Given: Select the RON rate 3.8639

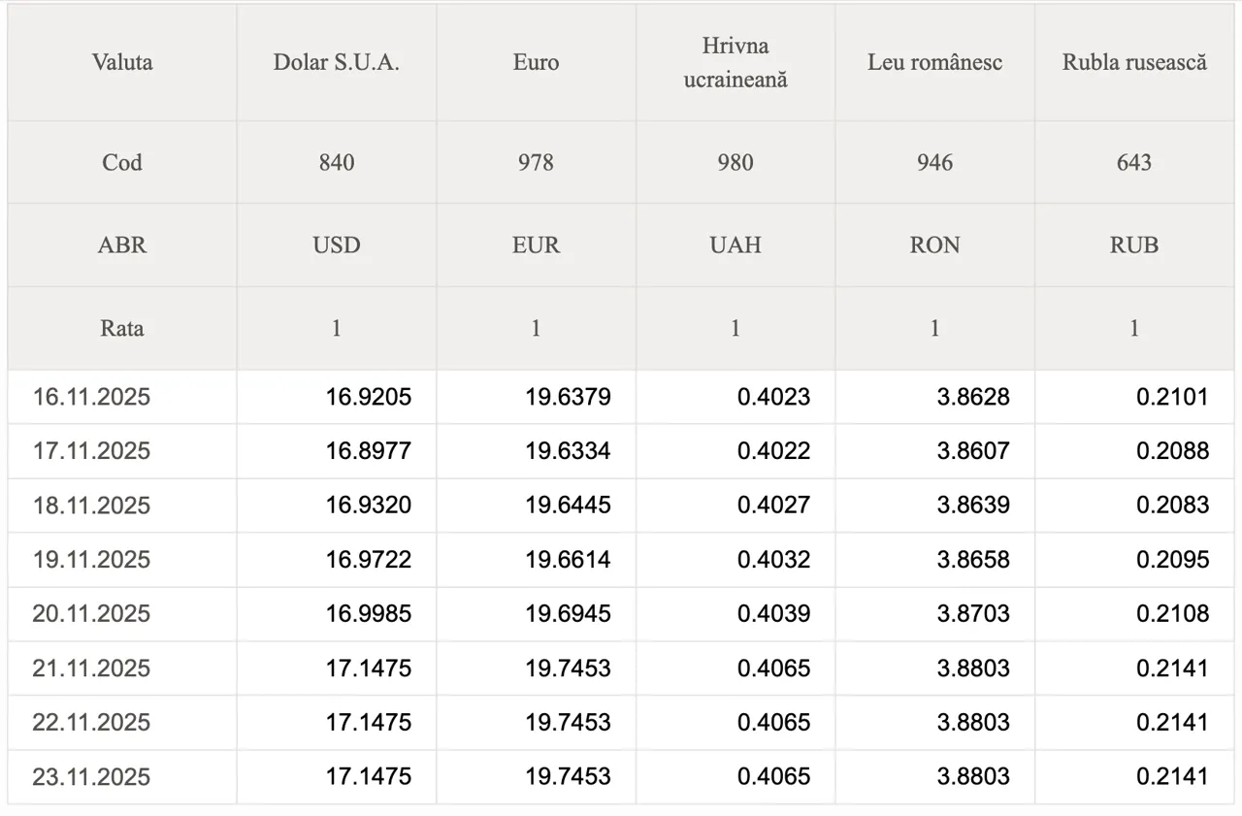Looking at the screenshot, I should point(973,506).
